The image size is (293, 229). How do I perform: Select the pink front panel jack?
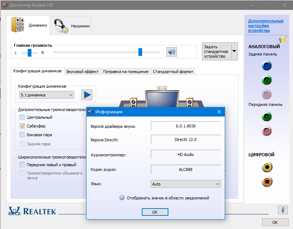[267, 131]
